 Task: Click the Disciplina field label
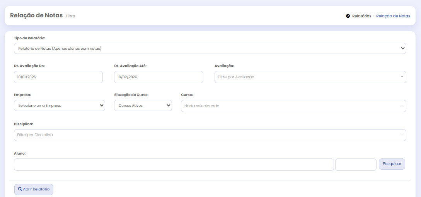pyautogui.click(x=23, y=124)
